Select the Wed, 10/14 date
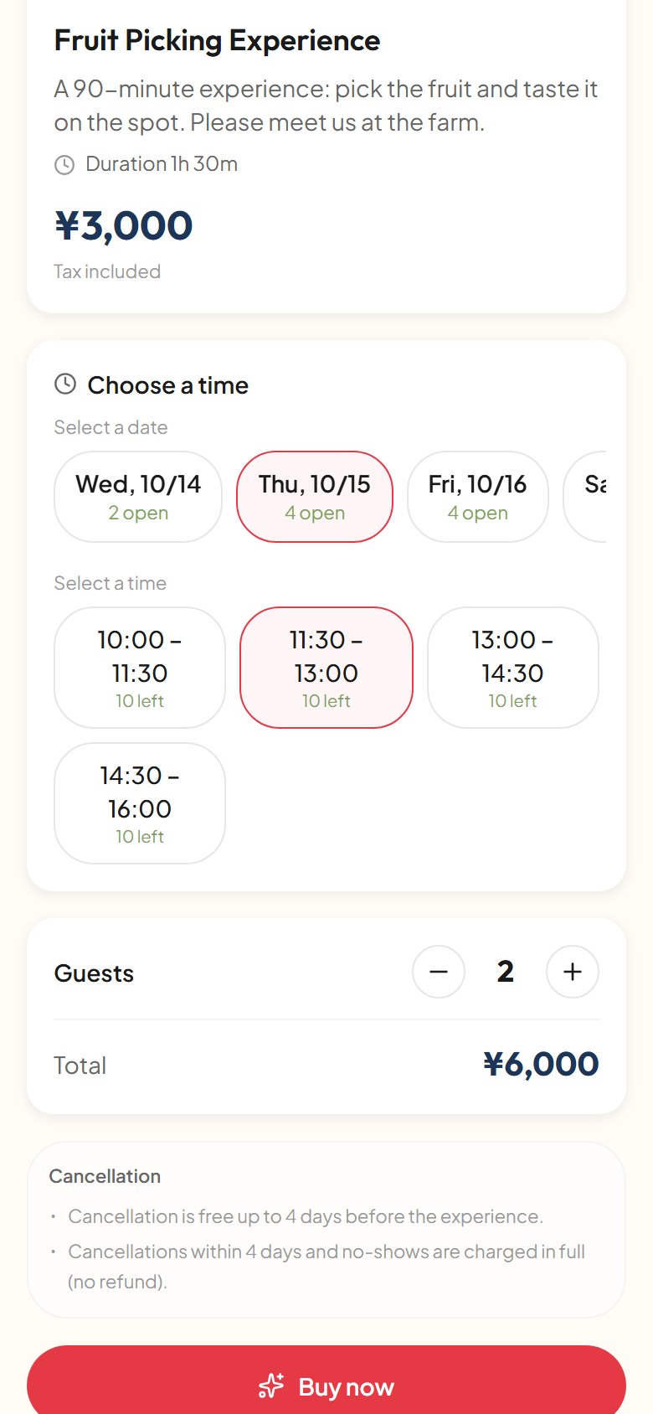The height and width of the screenshot is (1414, 653). coord(138,497)
